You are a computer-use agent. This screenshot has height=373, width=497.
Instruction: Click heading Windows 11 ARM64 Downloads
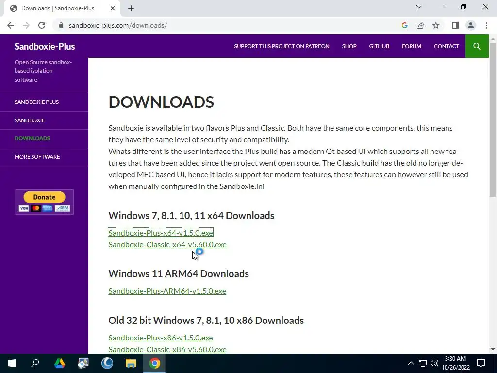179,274
